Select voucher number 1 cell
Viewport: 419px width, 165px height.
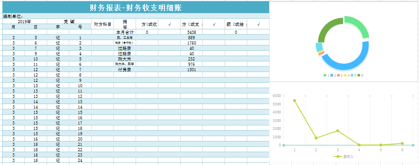pos(80,37)
